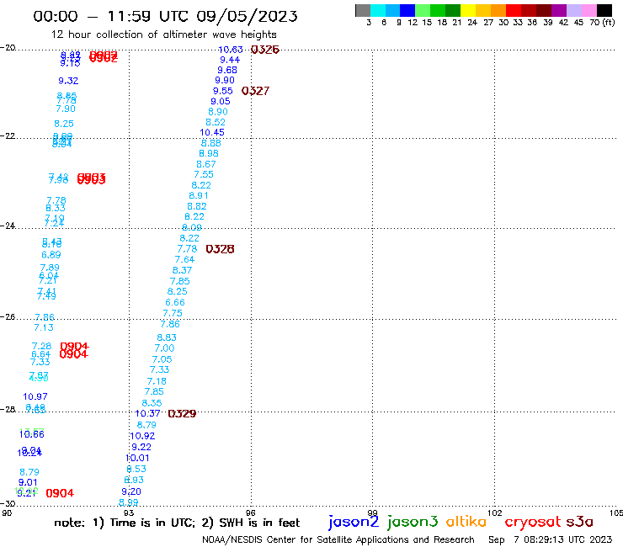
Task: Click the 'Sep 7 08:29:13 UTC 2023' timestamp
Action: point(551,539)
